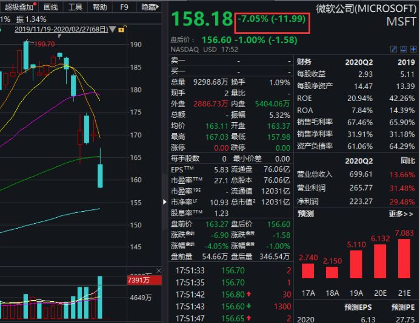Collapse quote panel using the left-edge arrow
Screen dimensions: 420x323
pos(165,202)
